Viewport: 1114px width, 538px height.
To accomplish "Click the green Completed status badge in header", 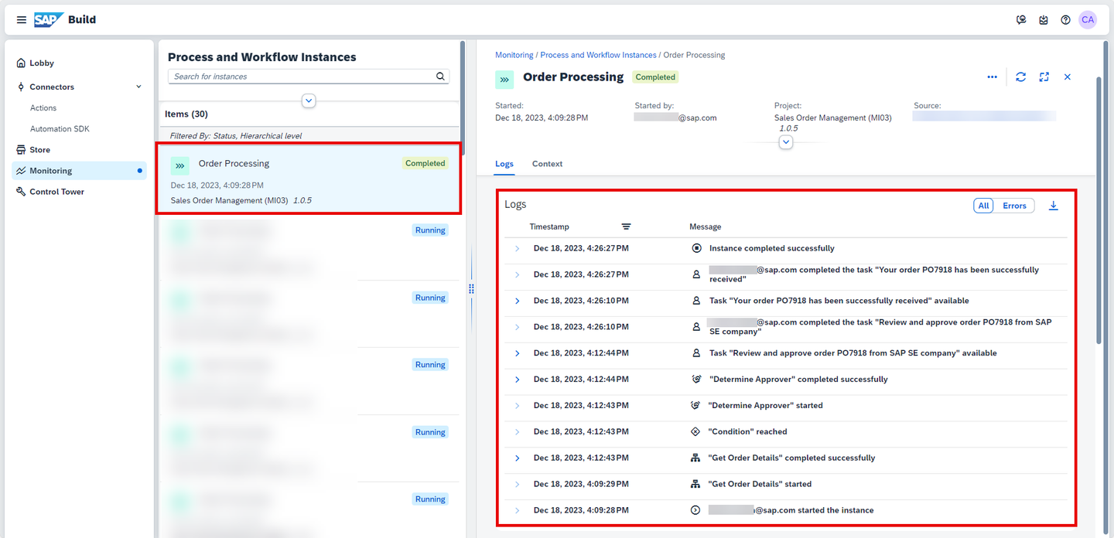I will click(655, 77).
